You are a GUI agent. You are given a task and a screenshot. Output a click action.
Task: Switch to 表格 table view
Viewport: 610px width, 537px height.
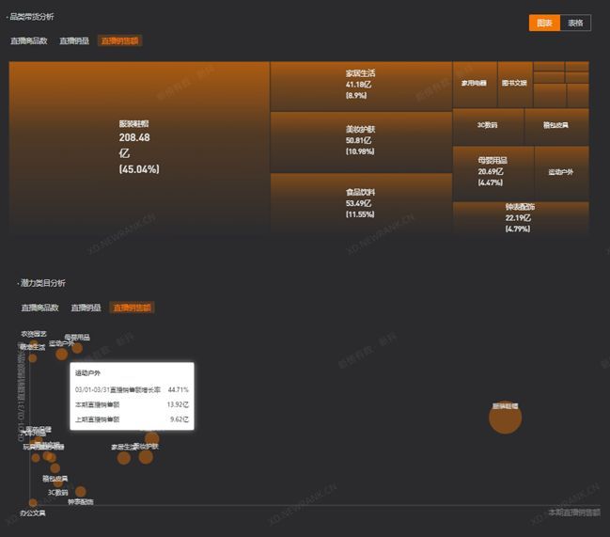coord(575,24)
